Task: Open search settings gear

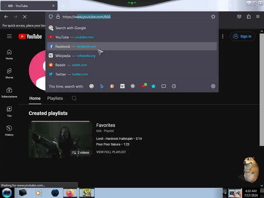Action: click(x=213, y=86)
